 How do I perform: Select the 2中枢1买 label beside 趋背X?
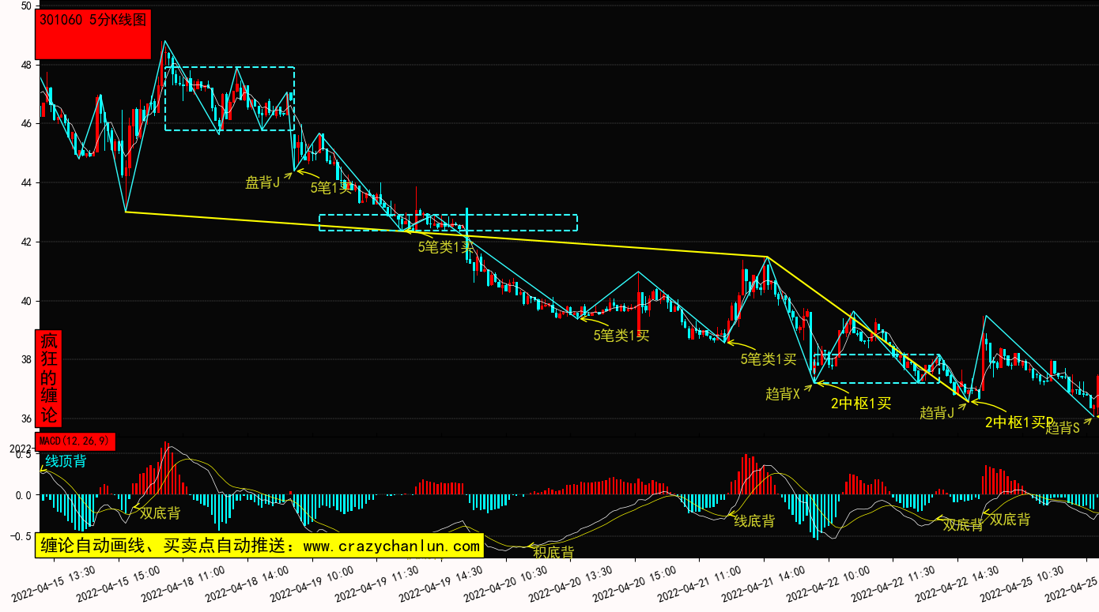pyautogui.click(x=860, y=404)
